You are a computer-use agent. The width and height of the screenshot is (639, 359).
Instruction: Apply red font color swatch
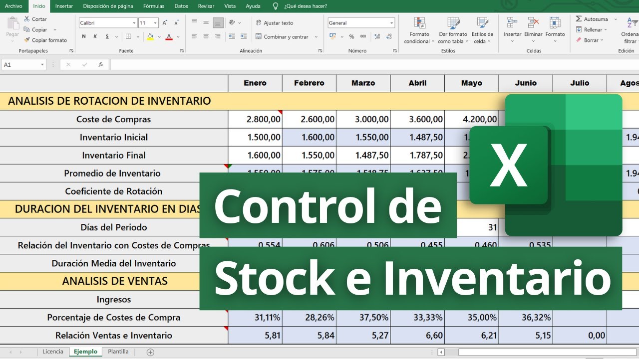tap(169, 36)
